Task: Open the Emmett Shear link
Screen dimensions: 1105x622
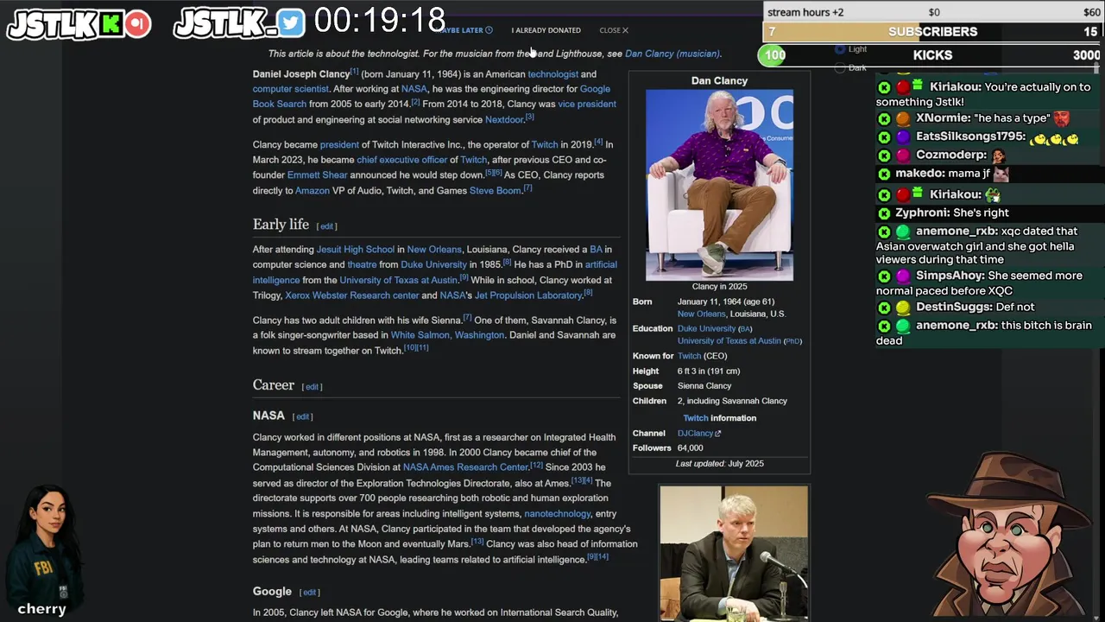Action: click(318, 175)
